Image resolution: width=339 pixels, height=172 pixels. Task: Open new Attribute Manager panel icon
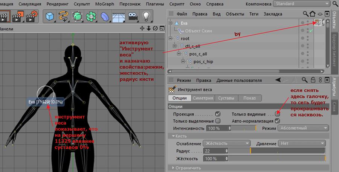point(327,80)
